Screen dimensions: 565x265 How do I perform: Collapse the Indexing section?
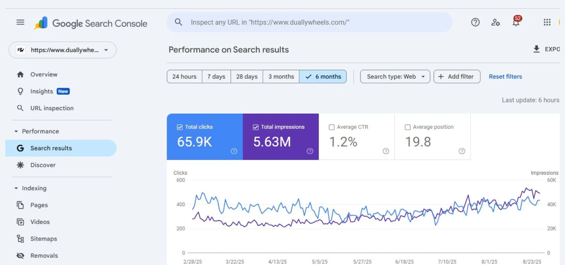tap(16, 188)
